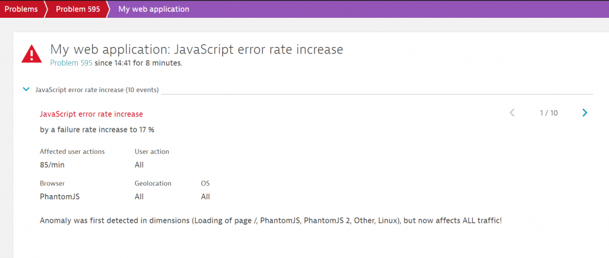Click the red warning triangle icon
Viewport: 609px width, 258px height.
pyautogui.click(x=32, y=54)
